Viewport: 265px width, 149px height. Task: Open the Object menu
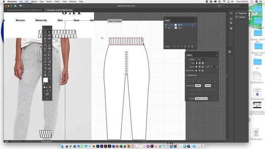click(x=34, y=2)
